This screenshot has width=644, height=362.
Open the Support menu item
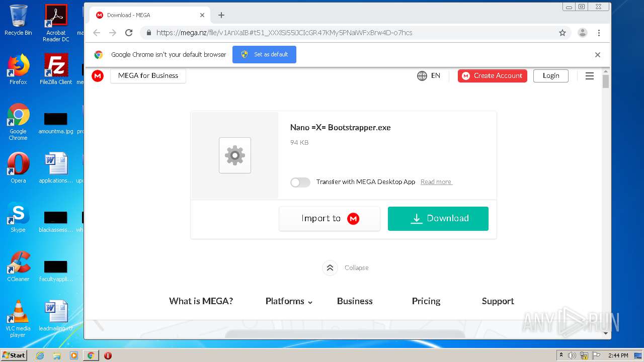498,301
